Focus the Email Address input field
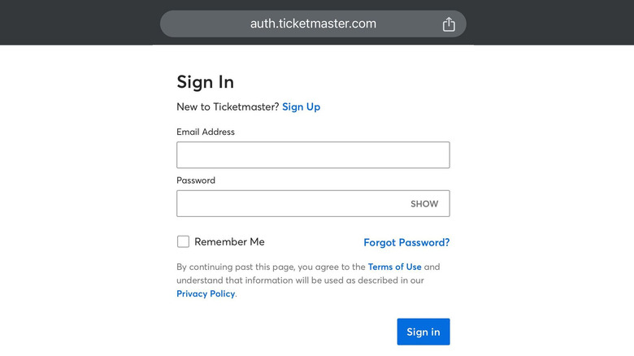 [x=313, y=155]
